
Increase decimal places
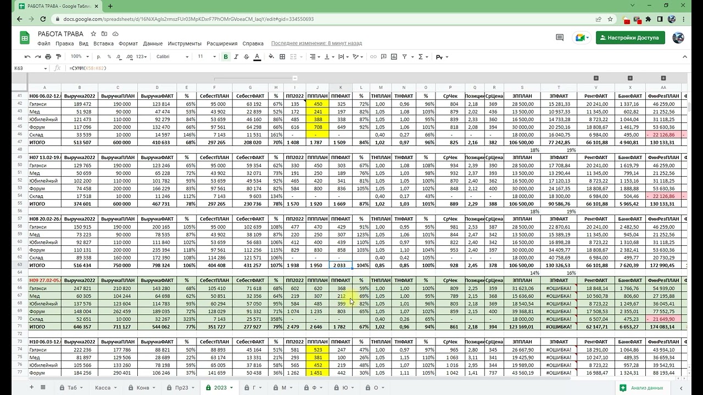click(x=129, y=57)
